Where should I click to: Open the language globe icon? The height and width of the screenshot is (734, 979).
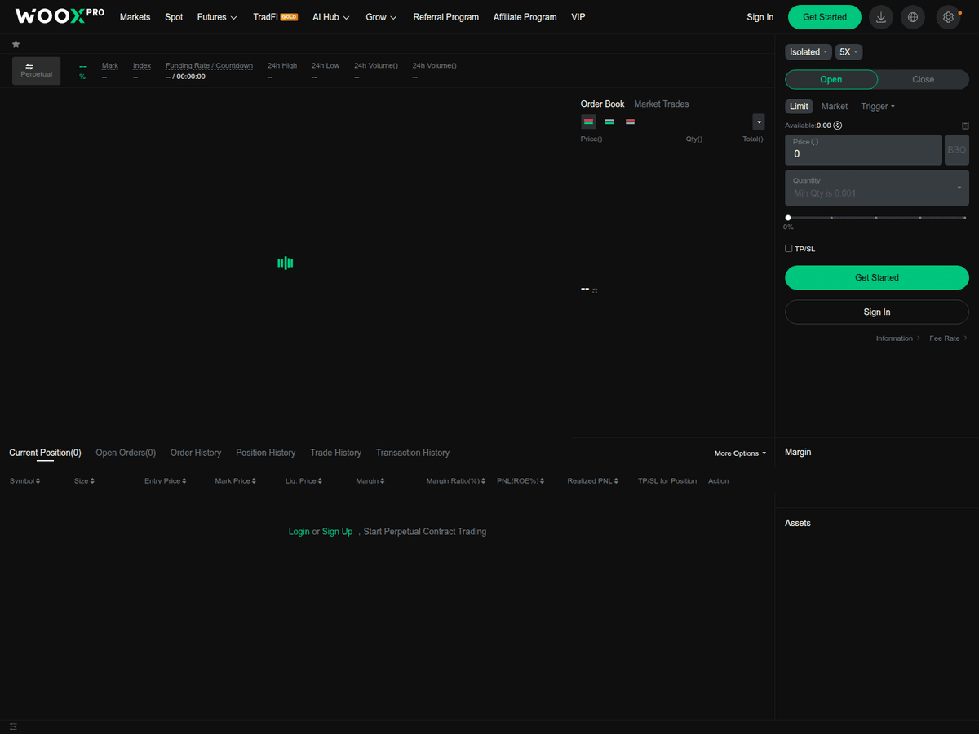(913, 17)
